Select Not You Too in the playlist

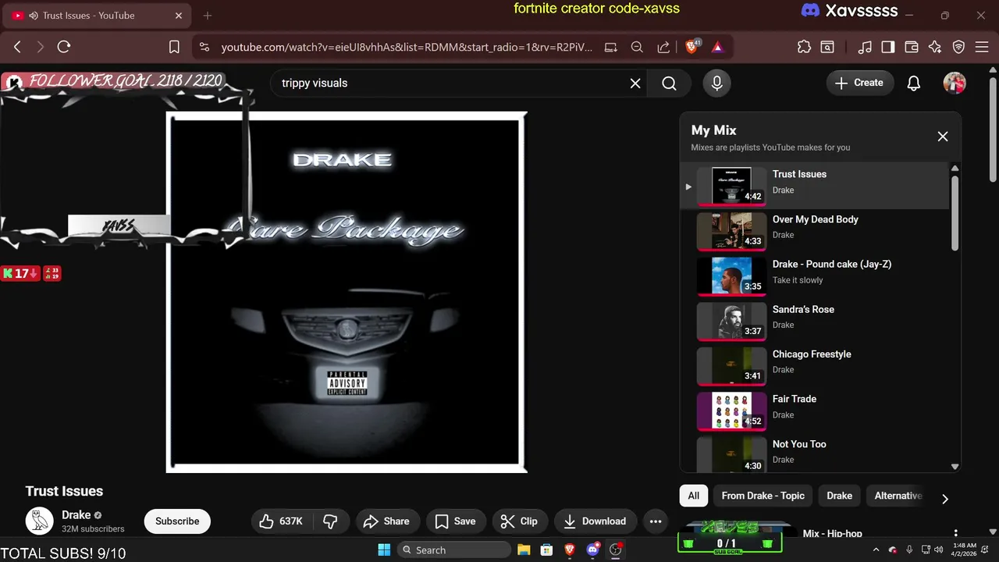point(816,454)
